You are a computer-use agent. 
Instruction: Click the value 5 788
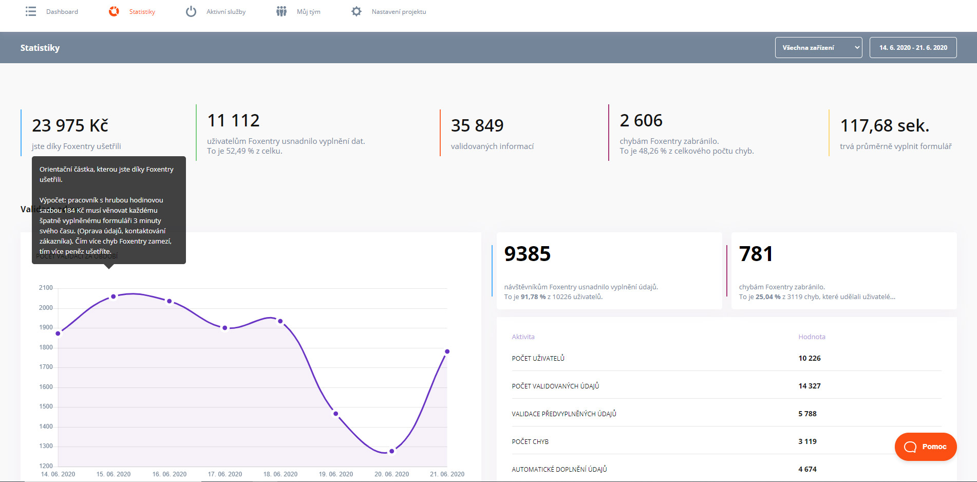coord(807,414)
